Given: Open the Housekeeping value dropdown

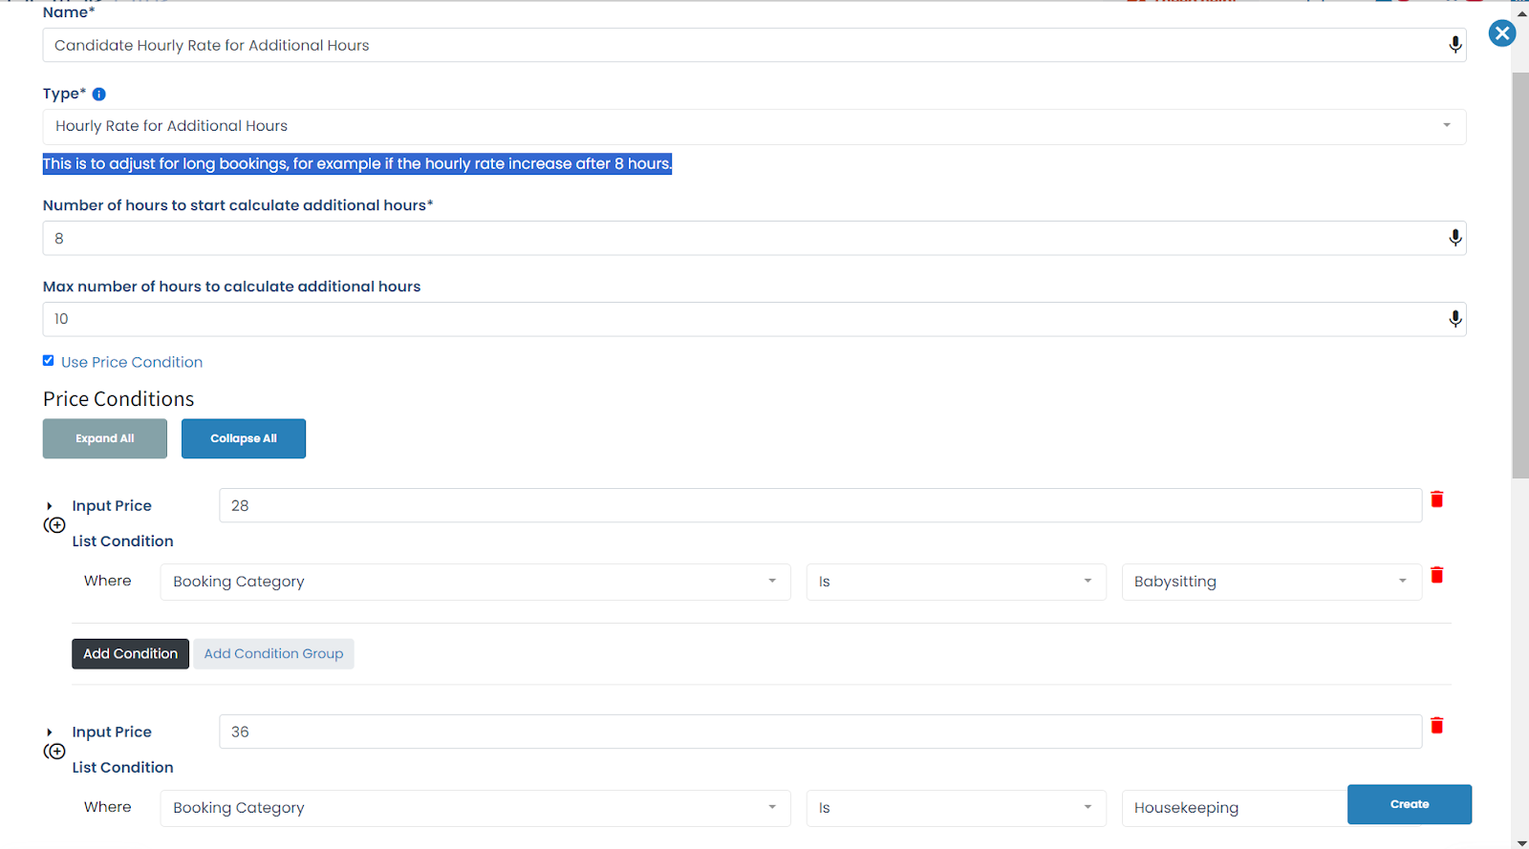Looking at the screenshot, I should pyautogui.click(x=1234, y=808).
